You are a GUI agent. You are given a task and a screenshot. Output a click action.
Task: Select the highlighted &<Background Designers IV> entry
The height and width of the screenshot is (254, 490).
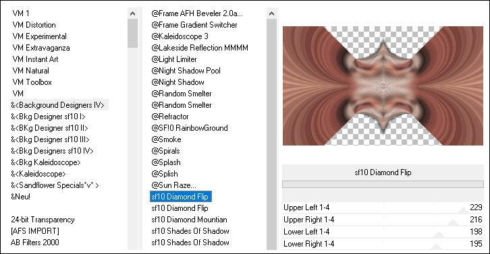pos(57,105)
